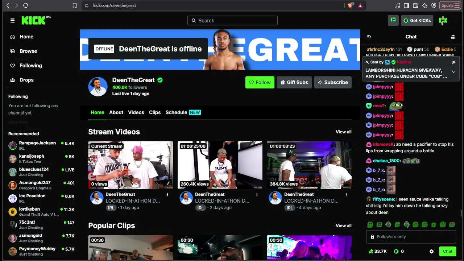The height and width of the screenshot is (261, 464).
Task: Open options for the 2 days ago video
Action: click(257, 195)
